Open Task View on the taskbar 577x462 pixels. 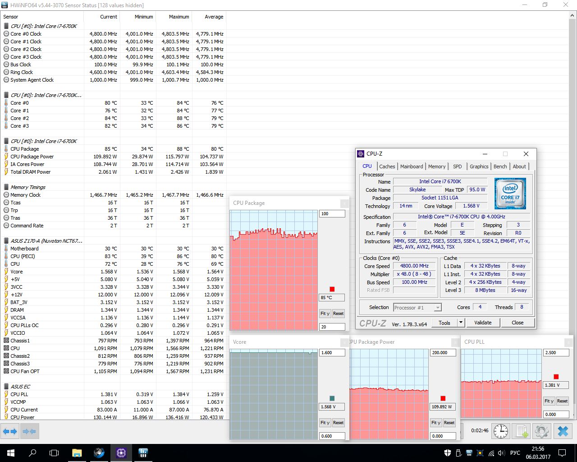54,453
